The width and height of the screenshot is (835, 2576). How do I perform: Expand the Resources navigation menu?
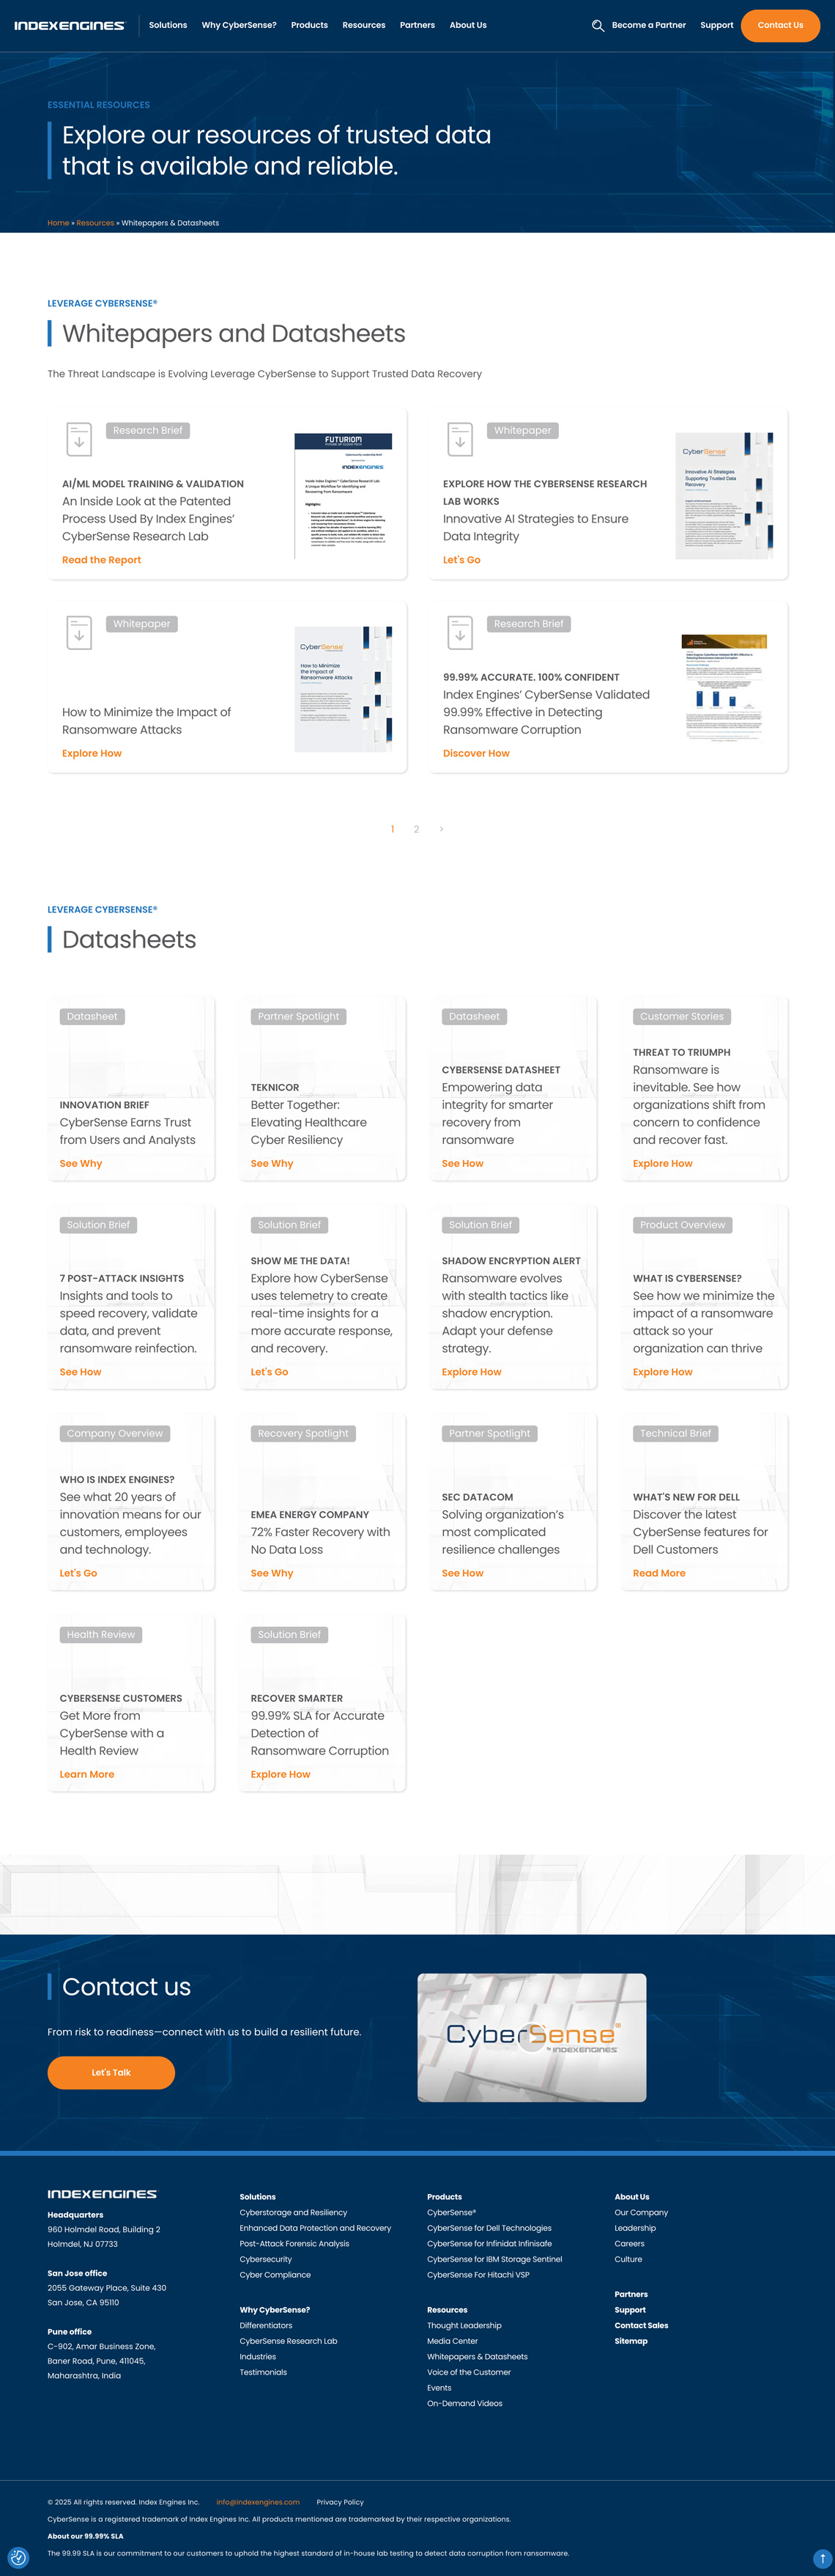(x=363, y=25)
